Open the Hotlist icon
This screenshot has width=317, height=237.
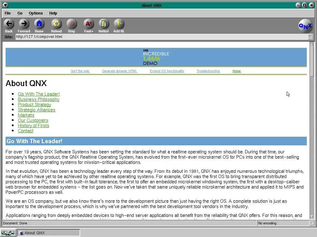tap(104, 24)
